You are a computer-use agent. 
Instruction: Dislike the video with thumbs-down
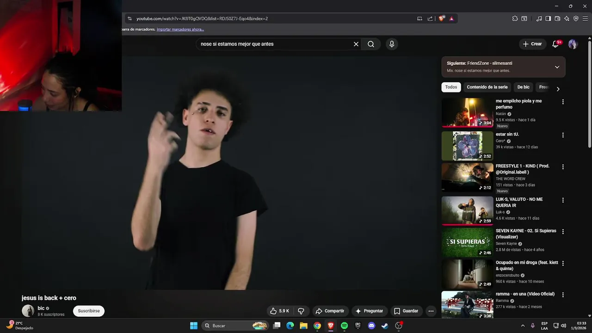[301, 311]
